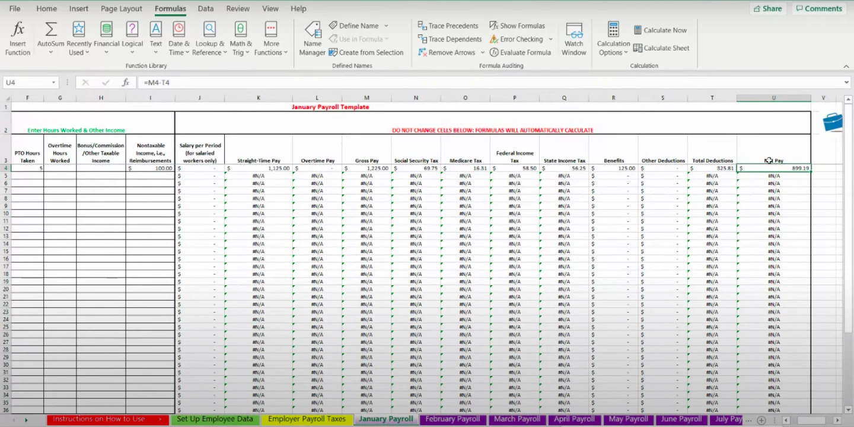Toggle Show Formulas

coord(517,26)
